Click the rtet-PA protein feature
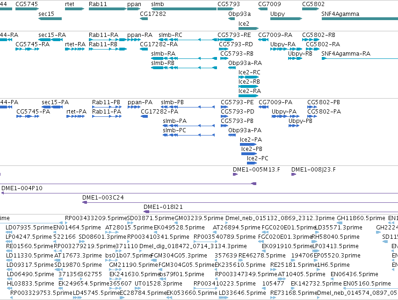398x300 pixels. point(75,116)
